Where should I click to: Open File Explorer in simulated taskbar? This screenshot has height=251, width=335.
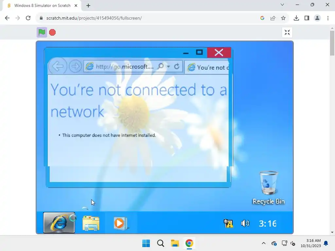91,223
